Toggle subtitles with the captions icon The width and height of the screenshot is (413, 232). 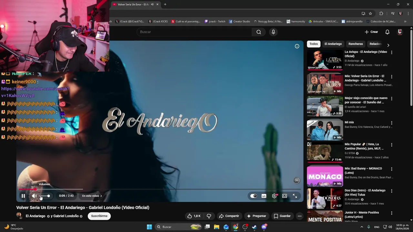[264, 196]
